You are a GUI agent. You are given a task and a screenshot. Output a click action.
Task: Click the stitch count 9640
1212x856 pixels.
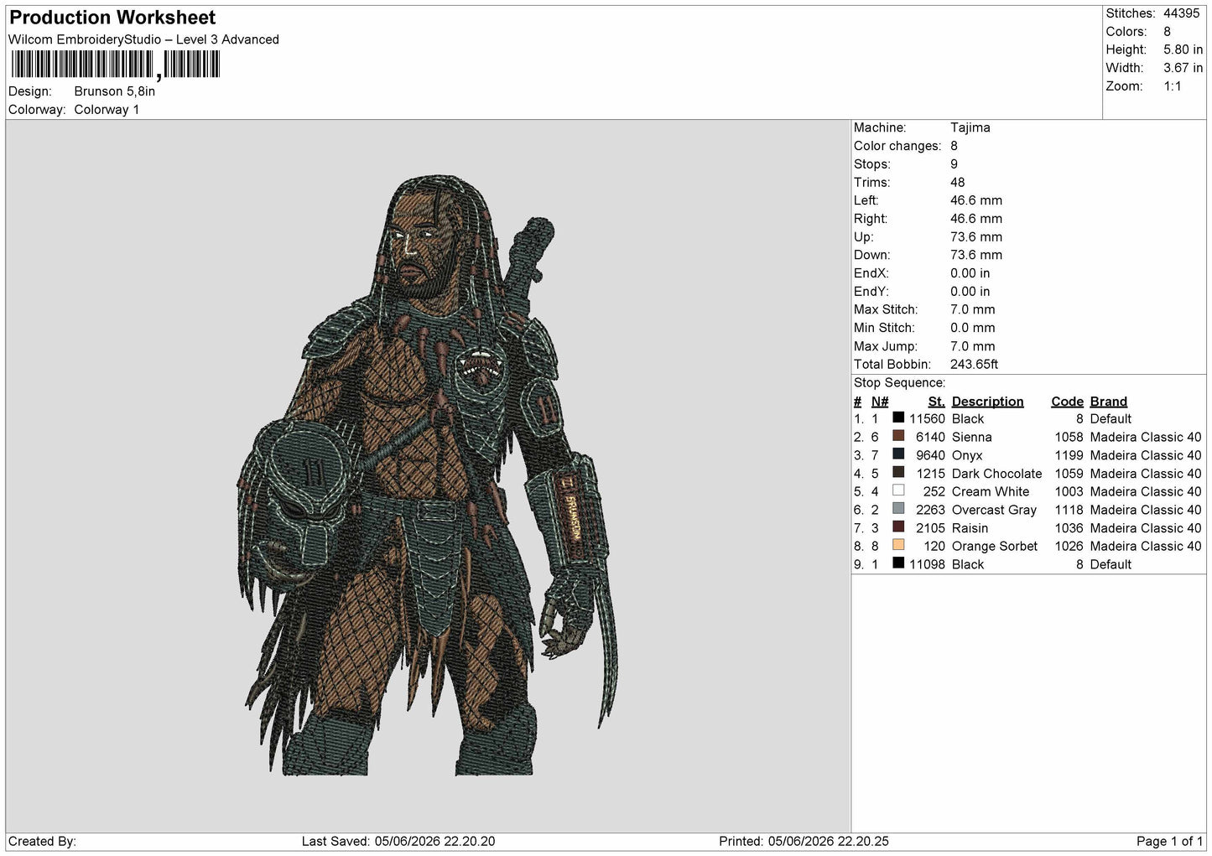click(930, 455)
